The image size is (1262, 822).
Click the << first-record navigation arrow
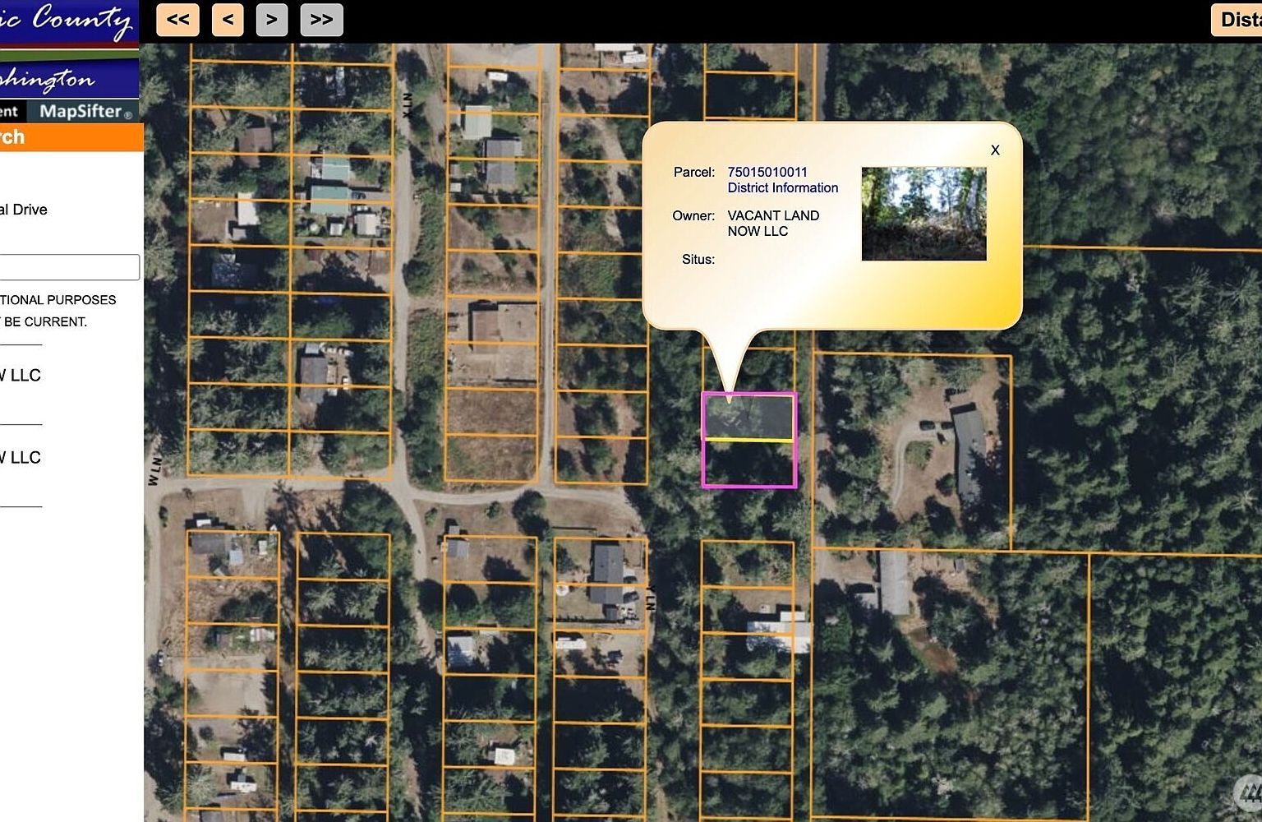(177, 19)
